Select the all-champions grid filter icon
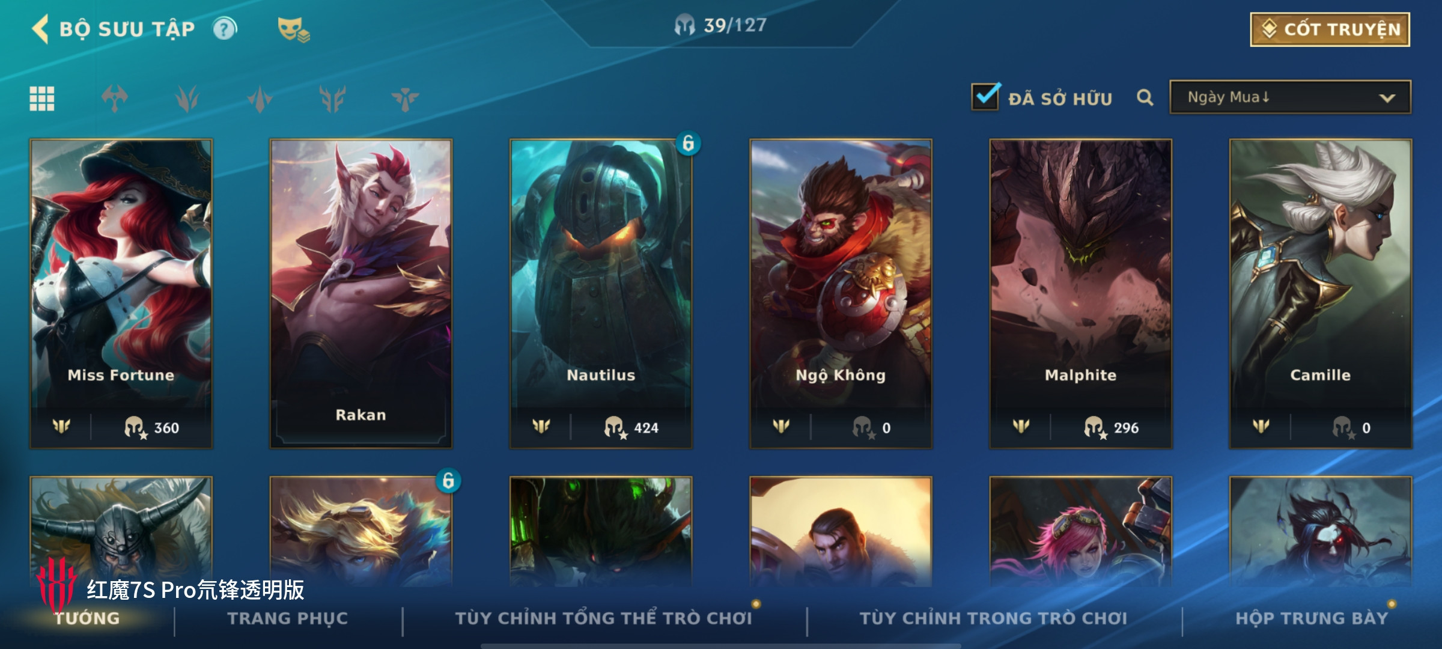The width and height of the screenshot is (1442, 649). pos(42,99)
